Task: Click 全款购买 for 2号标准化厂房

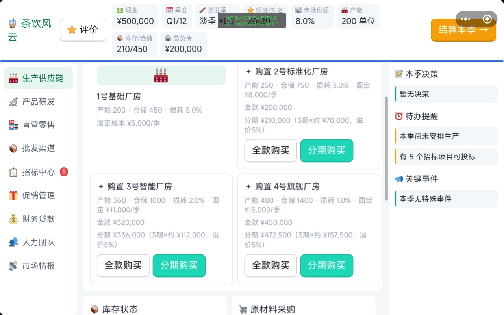Action: pos(271,150)
